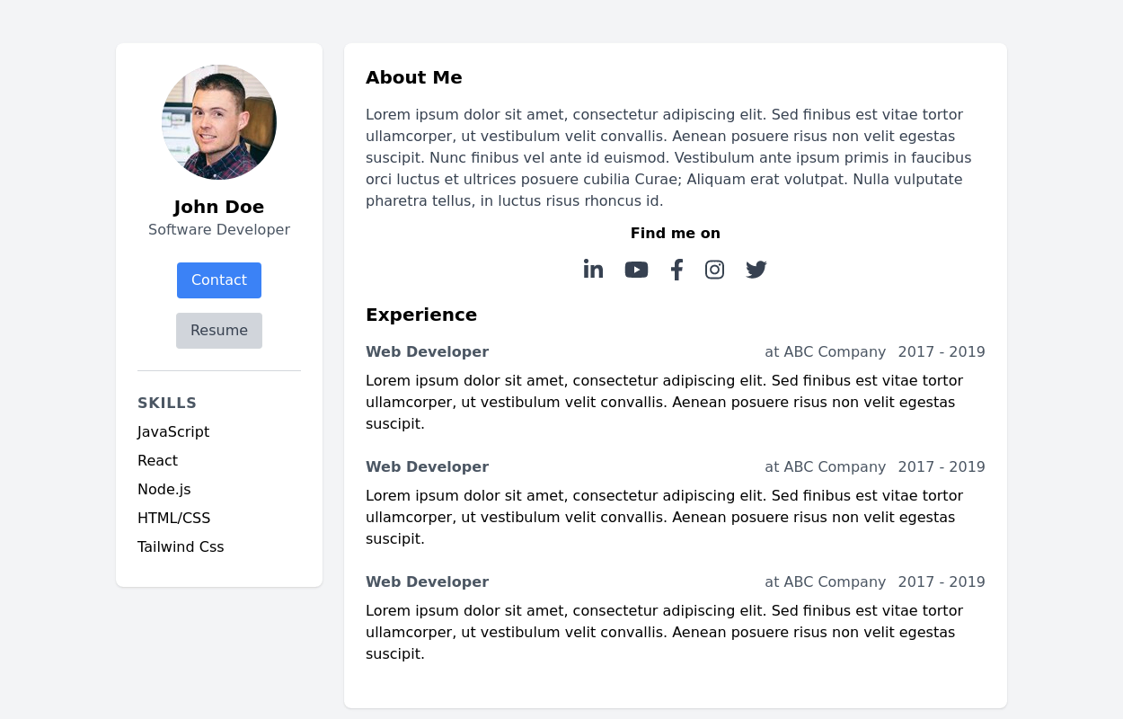
Task: Visit the Instagram icon
Action: [x=714, y=270]
